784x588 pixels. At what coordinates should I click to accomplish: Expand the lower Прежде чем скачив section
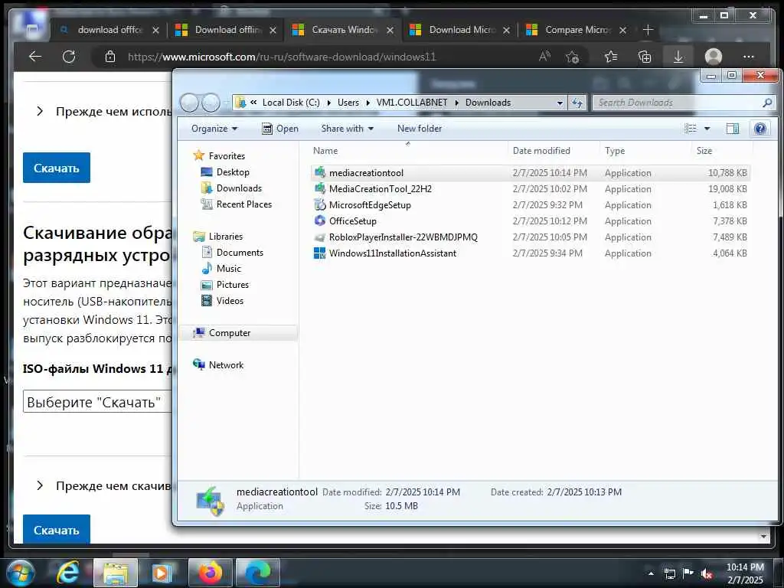pos(40,485)
